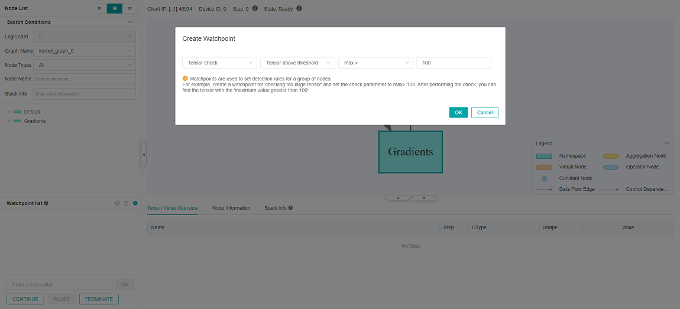Click the delete watchpoint trash icon
Viewport: 680px width, 309px height.
pos(126,203)
